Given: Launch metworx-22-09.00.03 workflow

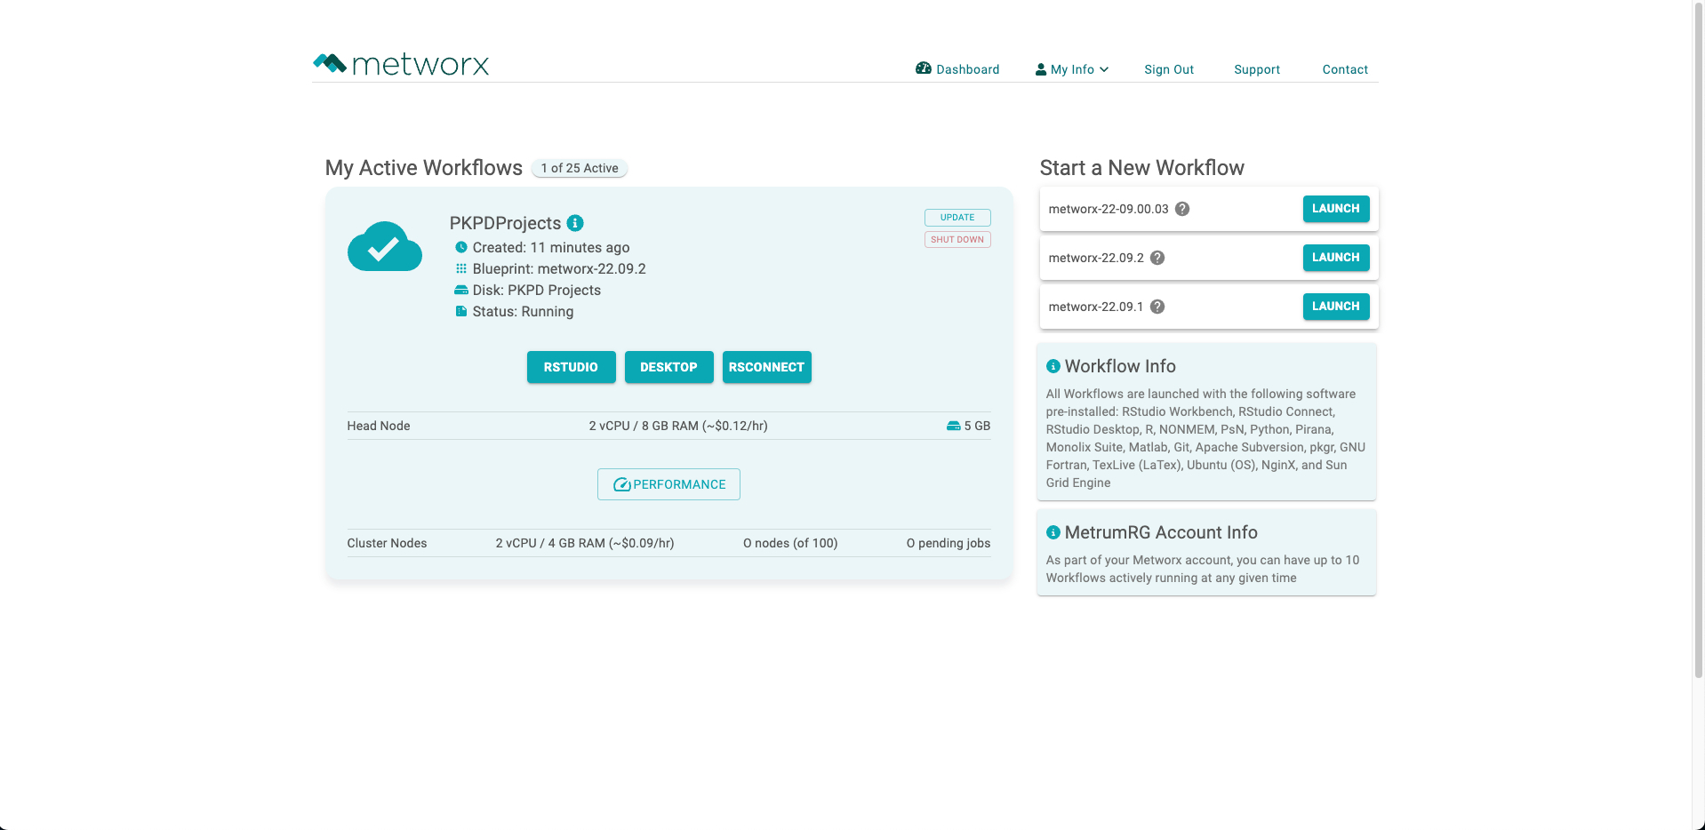Looking at the screenshot, I should [1336, 209].
